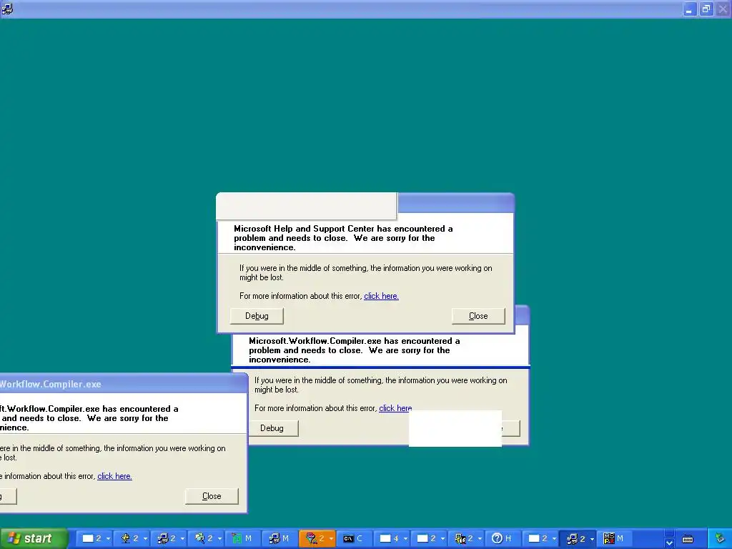The image size is (732, 549).
Task: Open the command prompt taskbar button labeled C
Action: click(x=354, y=539)
